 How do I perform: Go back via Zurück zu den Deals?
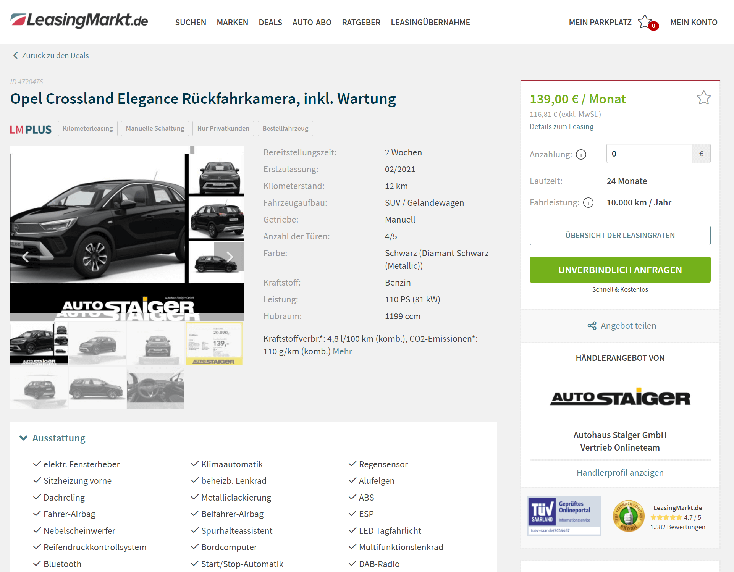(x=55, y=55)
